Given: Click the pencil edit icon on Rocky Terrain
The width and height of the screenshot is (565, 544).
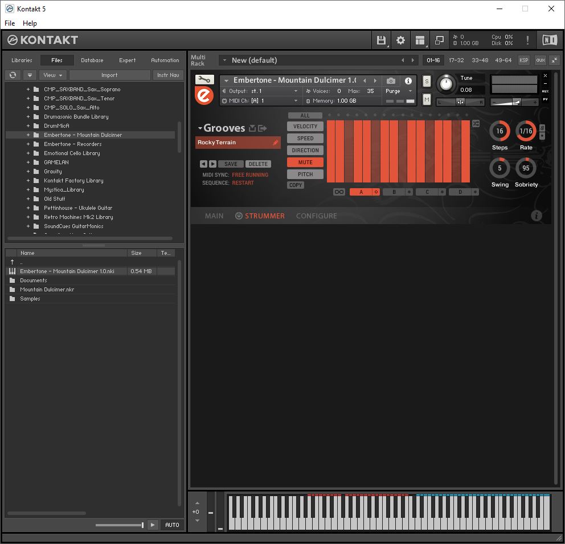Looking at the screenshot, I should click(x=275, y=143).
